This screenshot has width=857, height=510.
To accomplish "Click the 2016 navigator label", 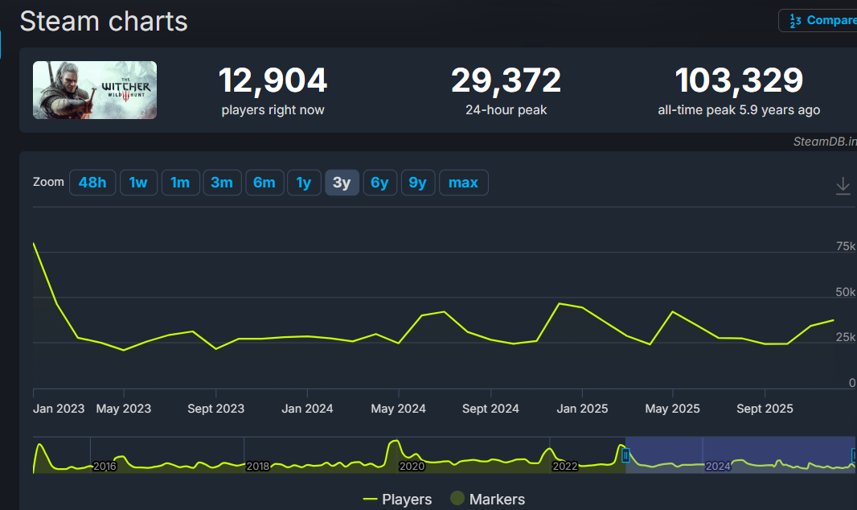I will 105,467.
